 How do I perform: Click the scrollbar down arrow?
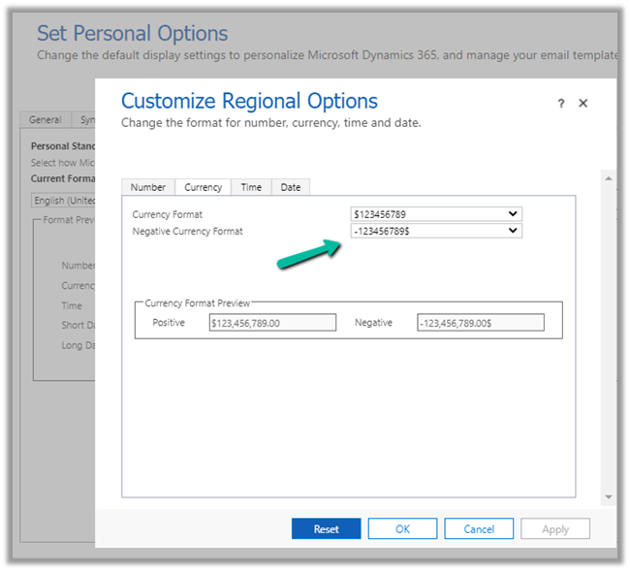coord(609,496)
